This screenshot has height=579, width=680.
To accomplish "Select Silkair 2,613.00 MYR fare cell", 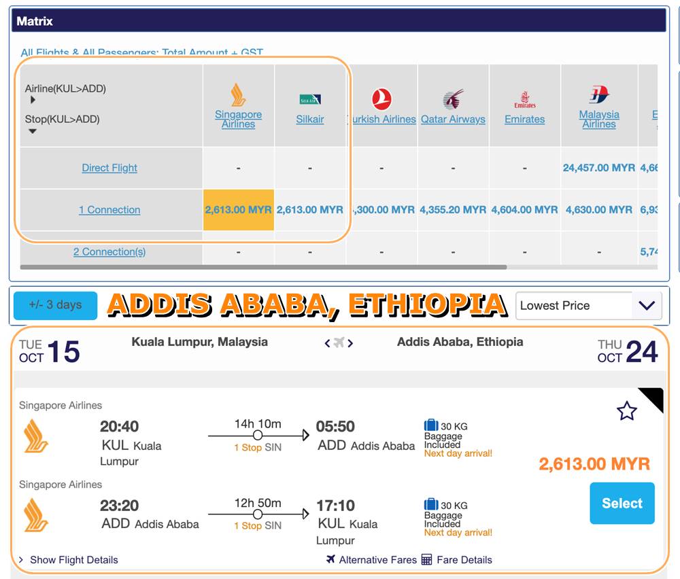I will click(x=310, y=210).
